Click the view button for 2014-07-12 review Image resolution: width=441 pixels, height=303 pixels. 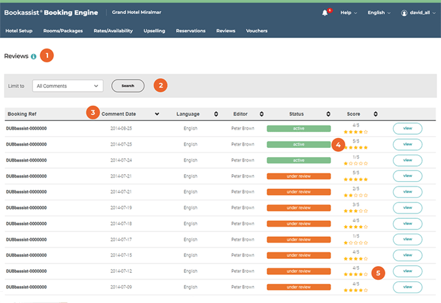[407, 271]
